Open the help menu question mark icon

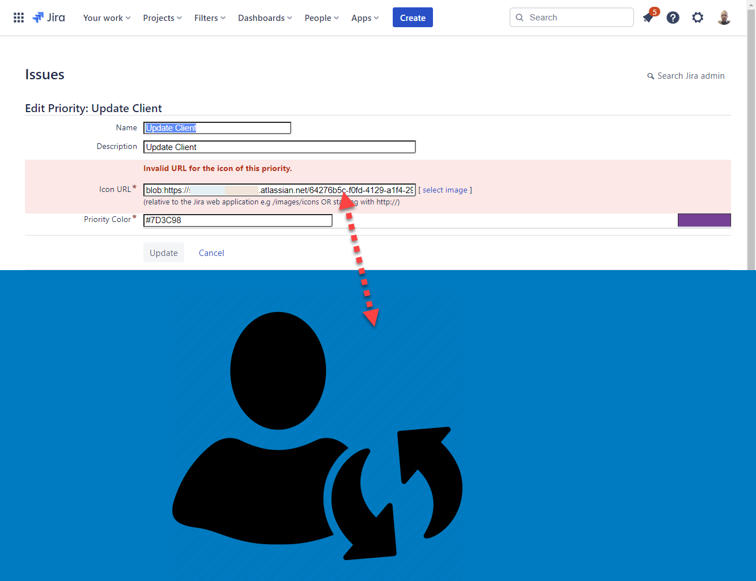(673, 18)
